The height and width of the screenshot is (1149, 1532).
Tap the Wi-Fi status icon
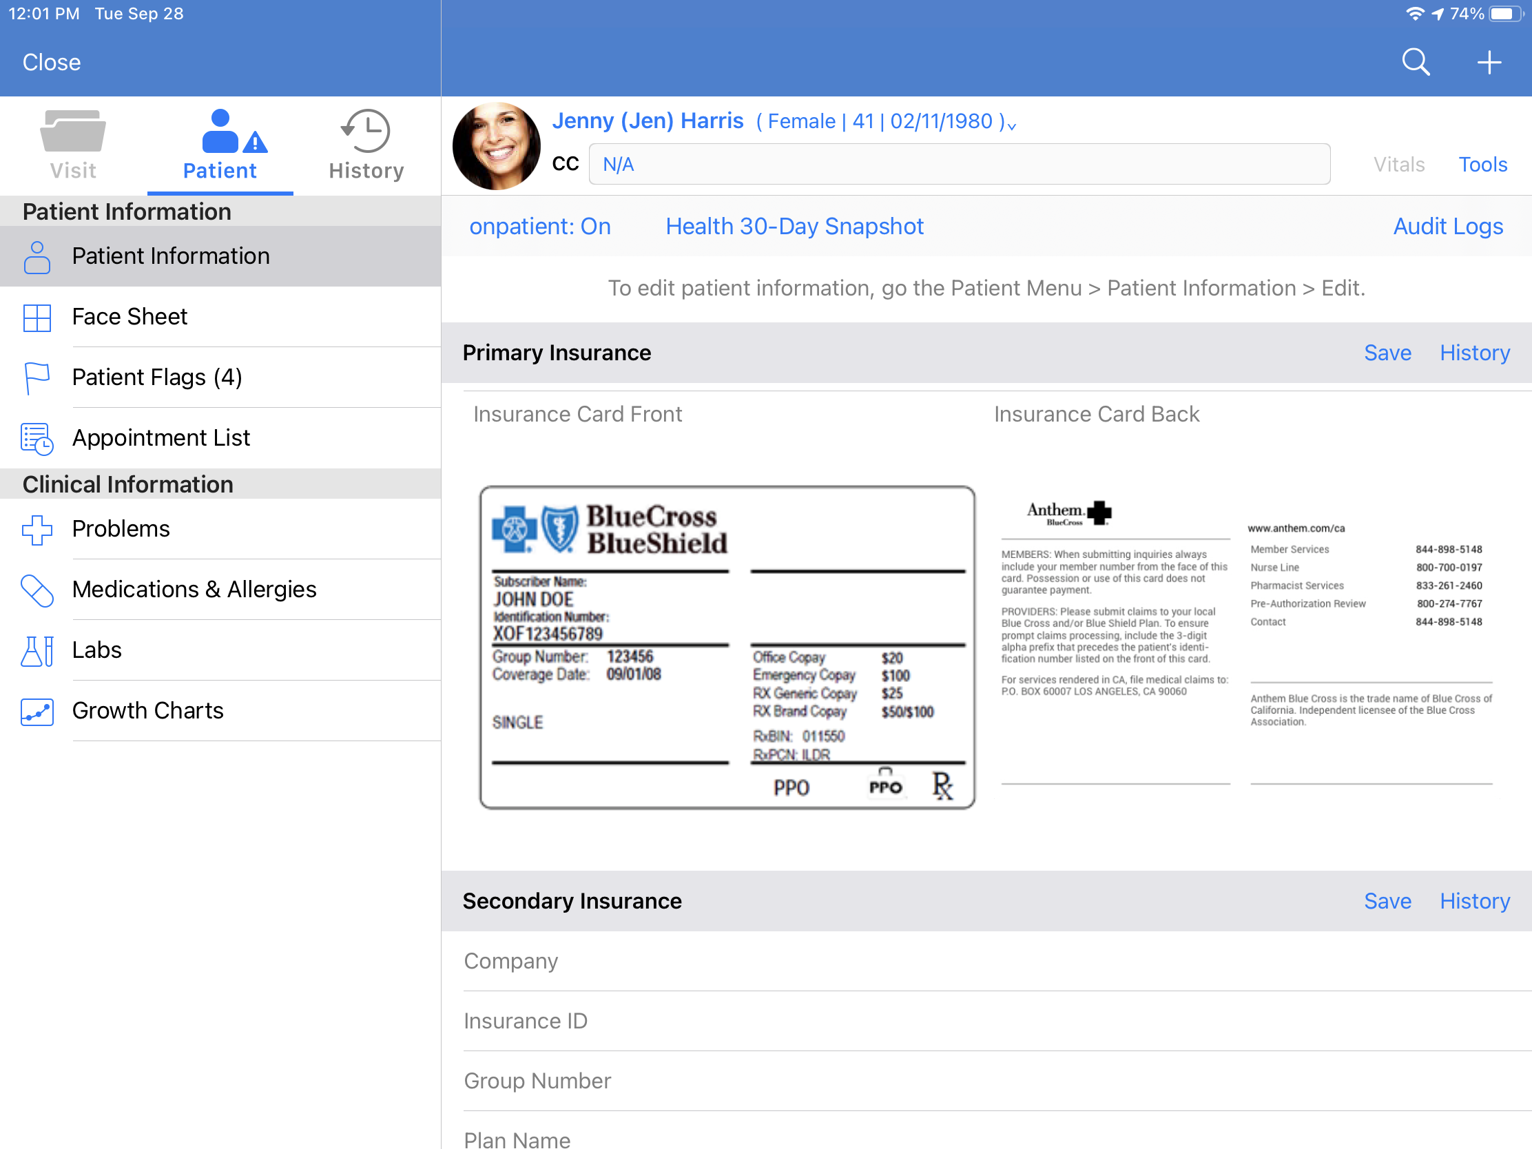click(x=1414, y=14)
